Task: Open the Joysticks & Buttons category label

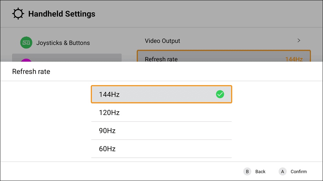Action: tap(63, 43)
